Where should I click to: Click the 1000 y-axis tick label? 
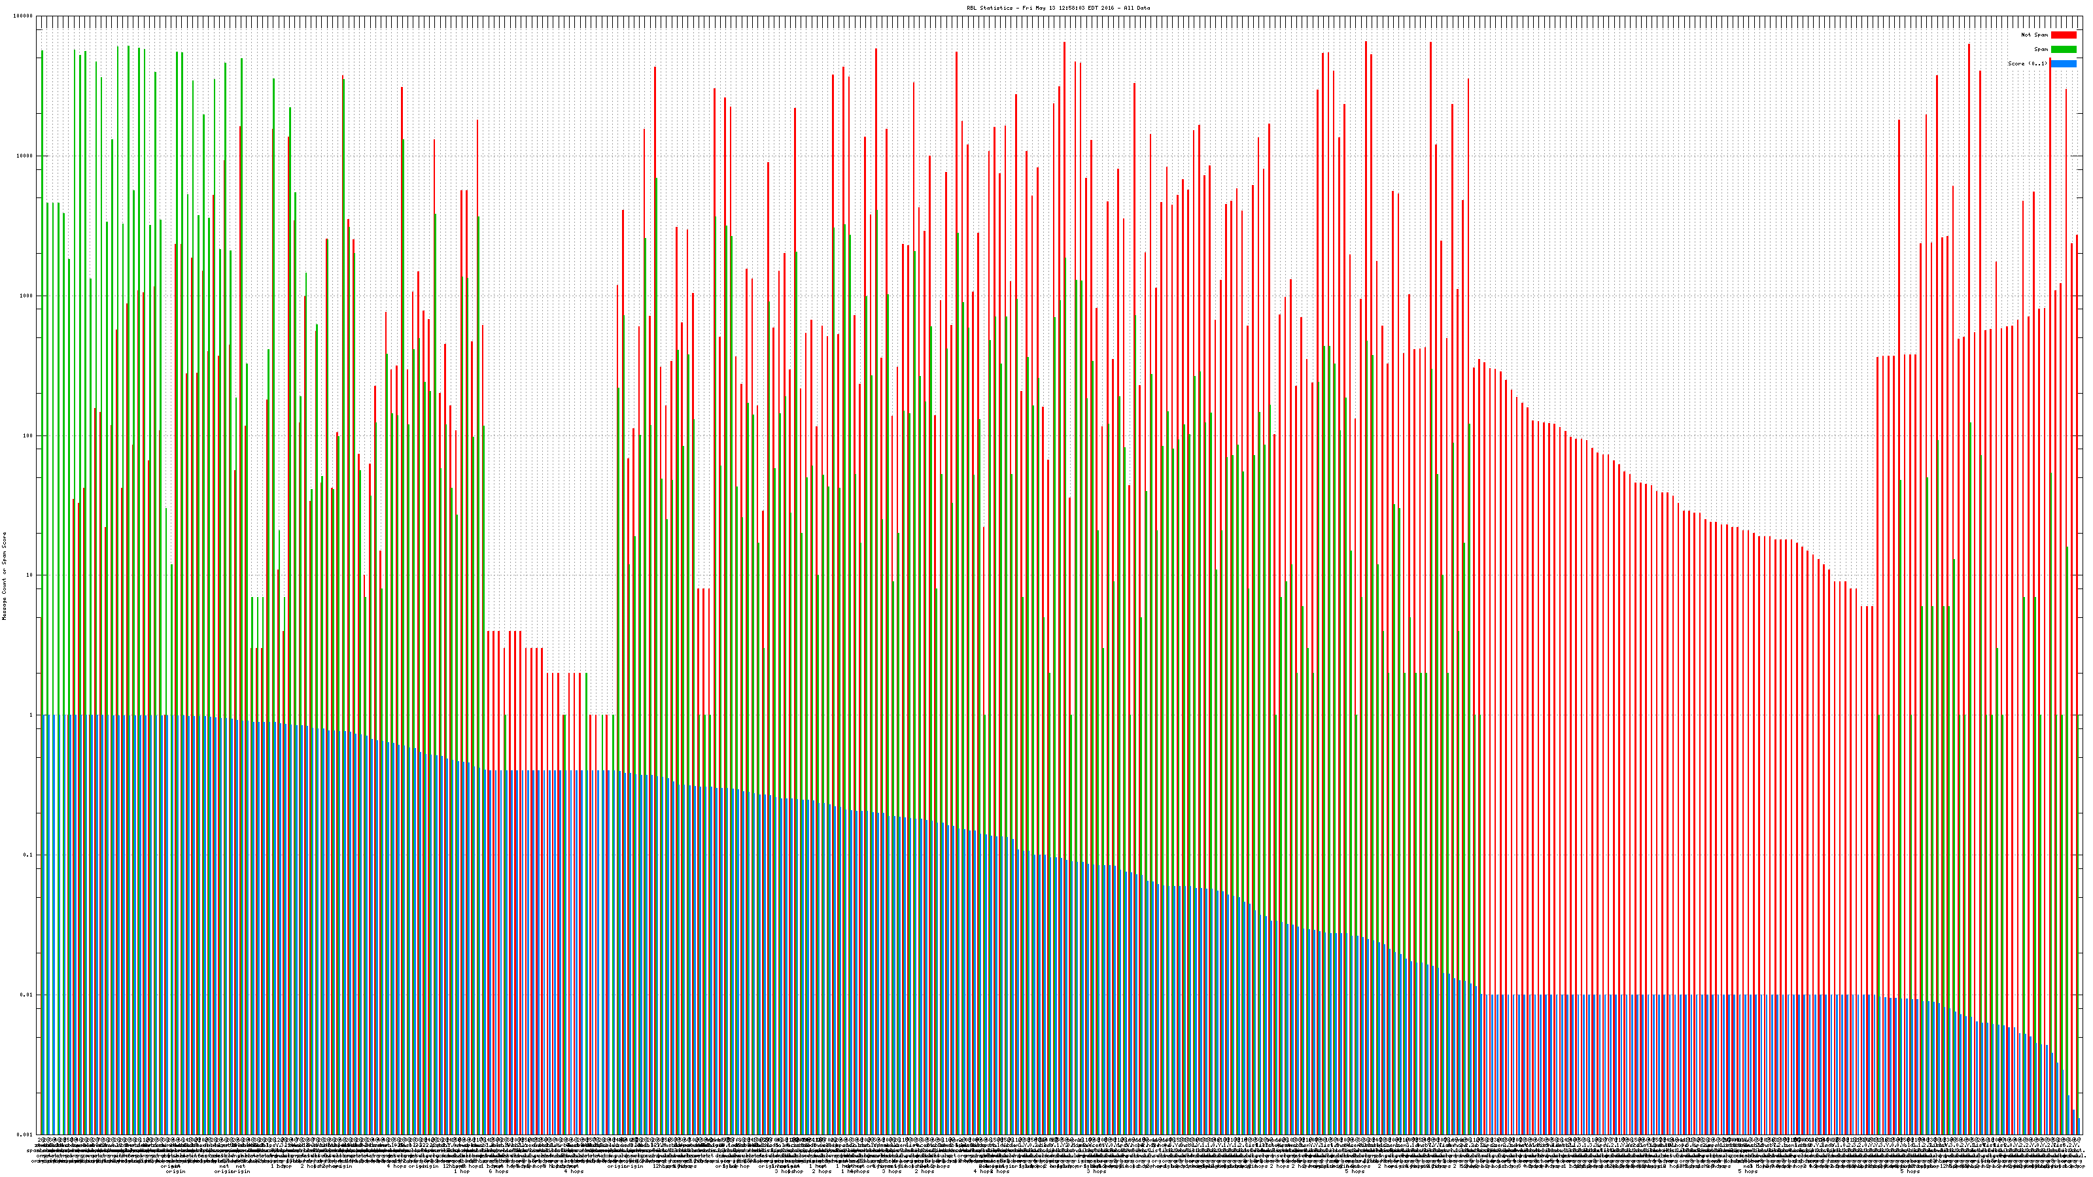coord(27,296)
